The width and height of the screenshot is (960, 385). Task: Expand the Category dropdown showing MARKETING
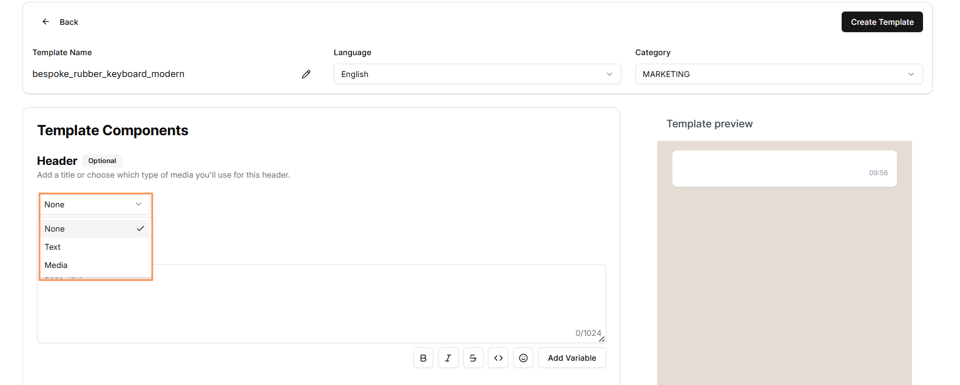click(778, 74)
